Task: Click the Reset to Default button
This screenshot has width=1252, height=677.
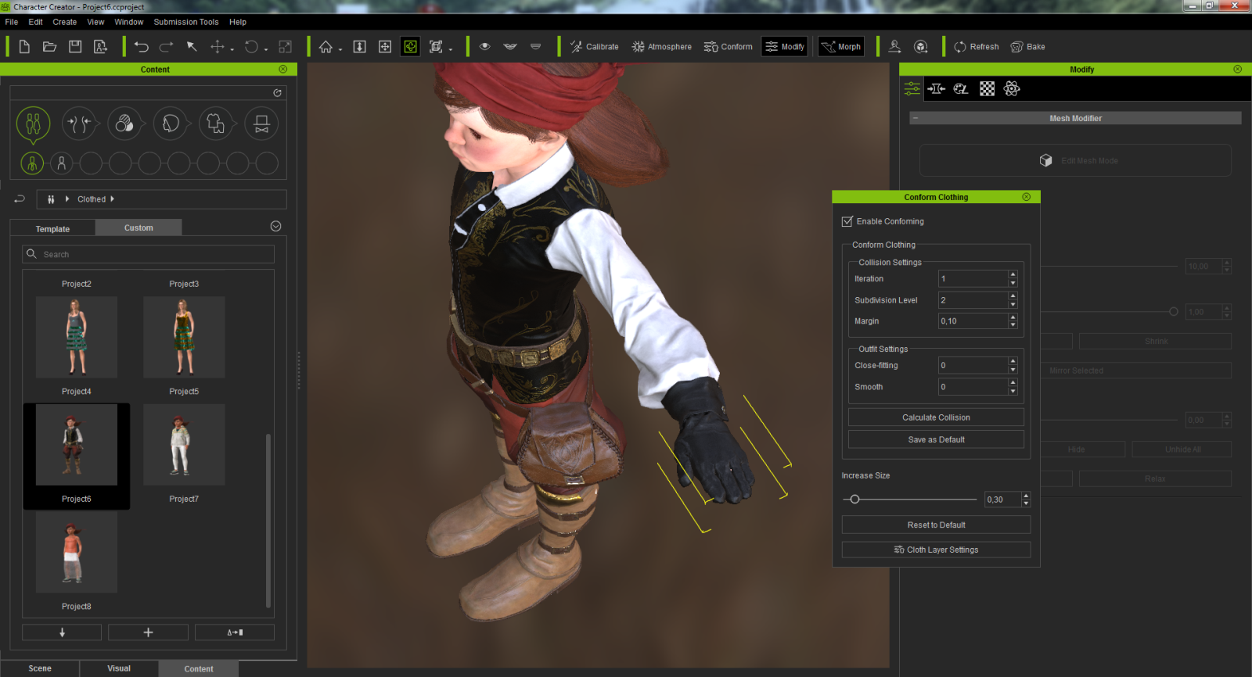Action: [935, 525]
